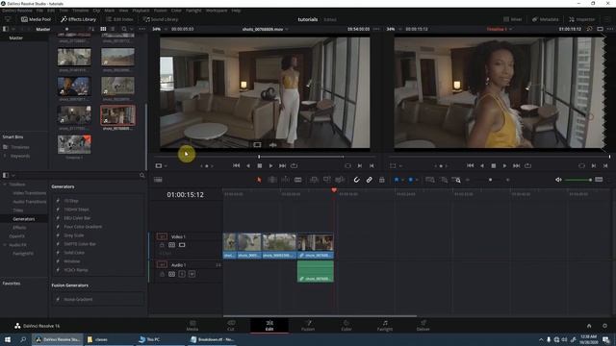The height and width of the screenshot is (346, 616).
Task: Toggle Auto Track Selector on Video 1
Action: pyautogui.click(x=171, y=245)
